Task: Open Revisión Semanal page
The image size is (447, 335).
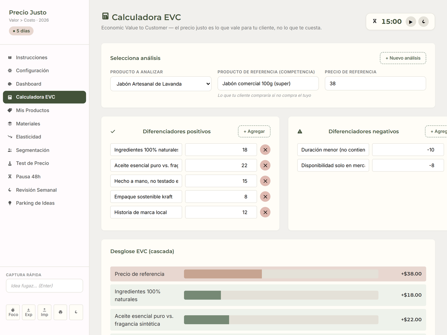Action: [45, 190]
